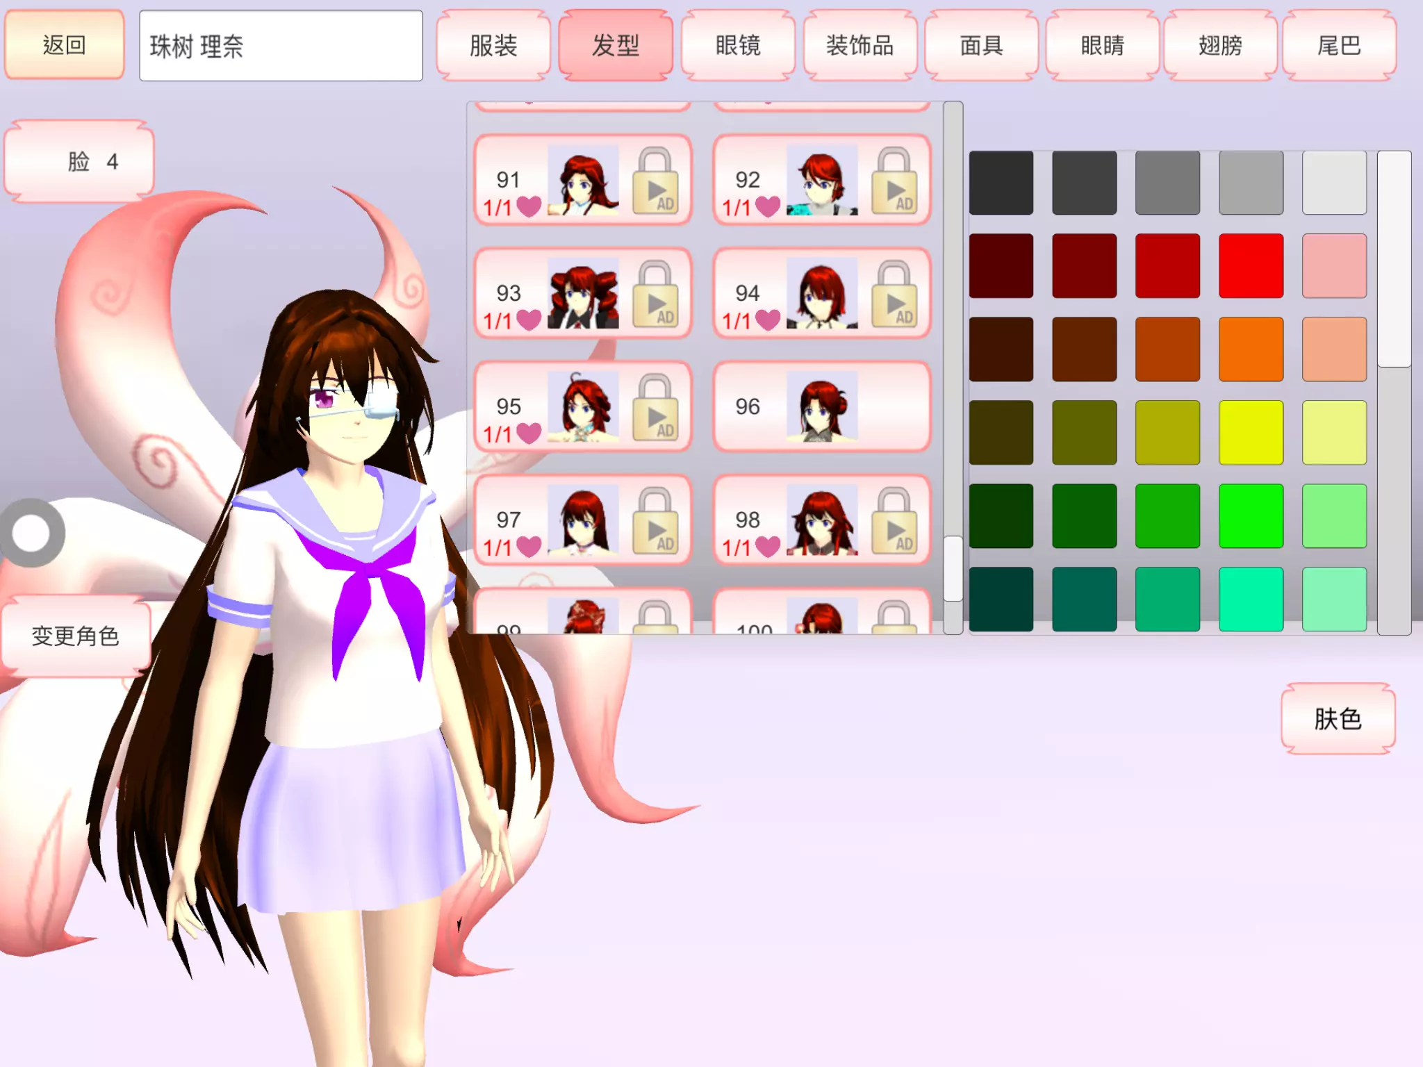Image resolution: width=1423 pixels, height=1067 pixels.
Task: Switch to the 眼镜 glasses tab
Action: (738, 46)
